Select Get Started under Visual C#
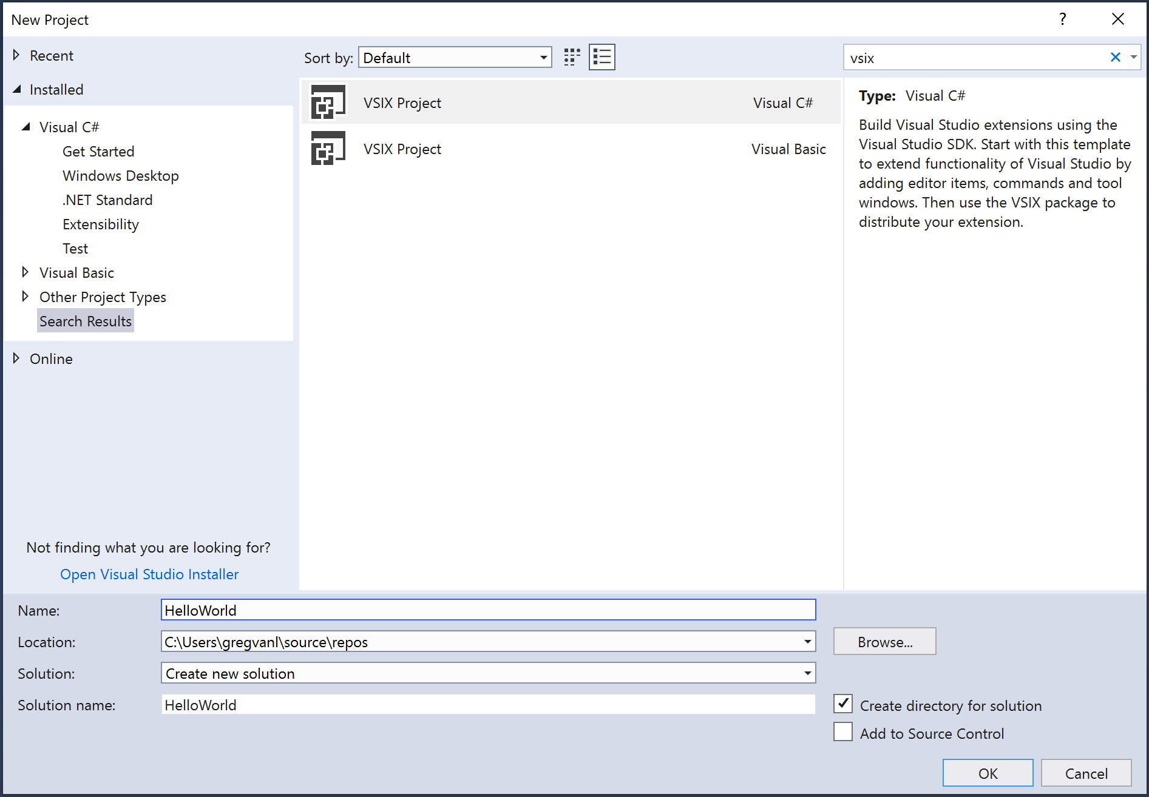The height and width of the screenshot is (797, 1149). (98, 151)
